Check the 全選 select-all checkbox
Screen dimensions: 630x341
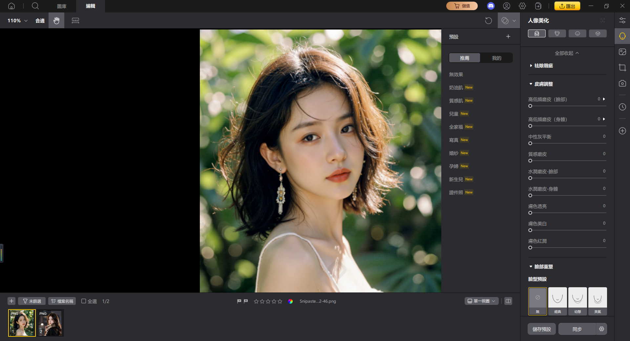pos(84,301)
